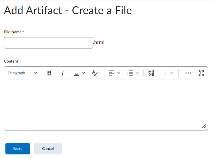Click the underline icon
This screenshot has width=214, height=158.
pos(77,73)
